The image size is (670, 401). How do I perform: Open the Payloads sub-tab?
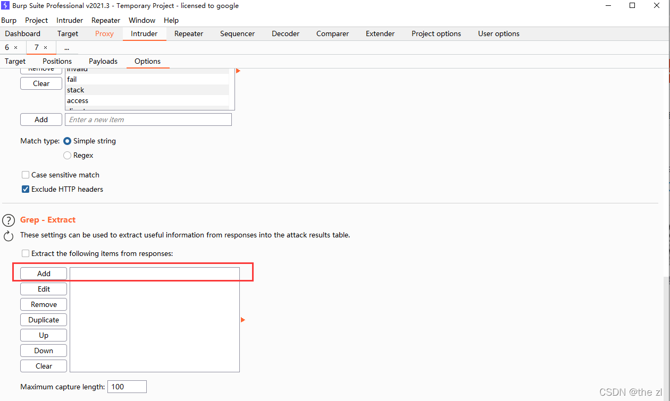(103, 61)
